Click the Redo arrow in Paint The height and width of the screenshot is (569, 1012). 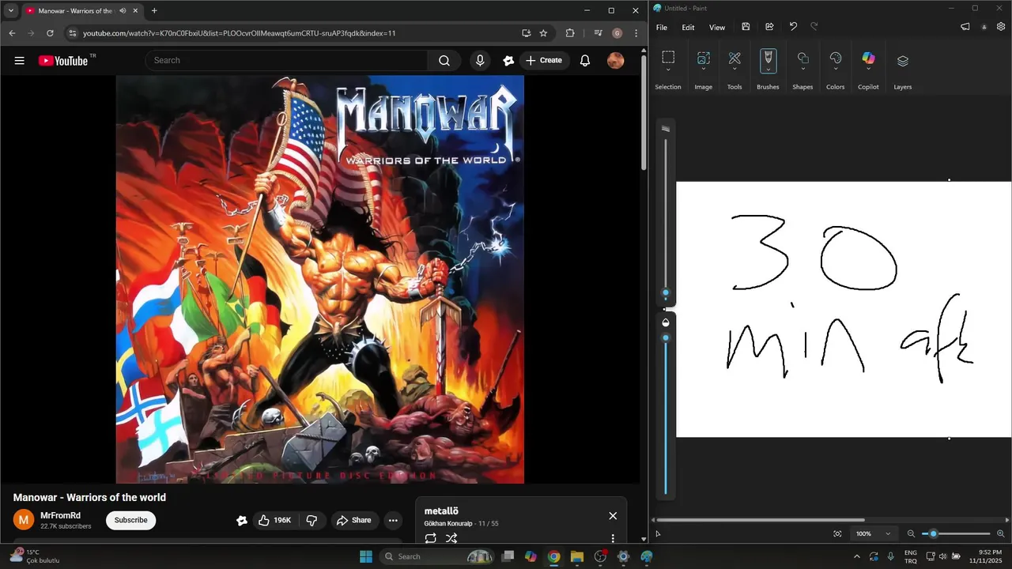coord(814,27)
